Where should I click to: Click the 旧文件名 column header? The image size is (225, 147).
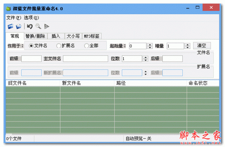[33, 83]
